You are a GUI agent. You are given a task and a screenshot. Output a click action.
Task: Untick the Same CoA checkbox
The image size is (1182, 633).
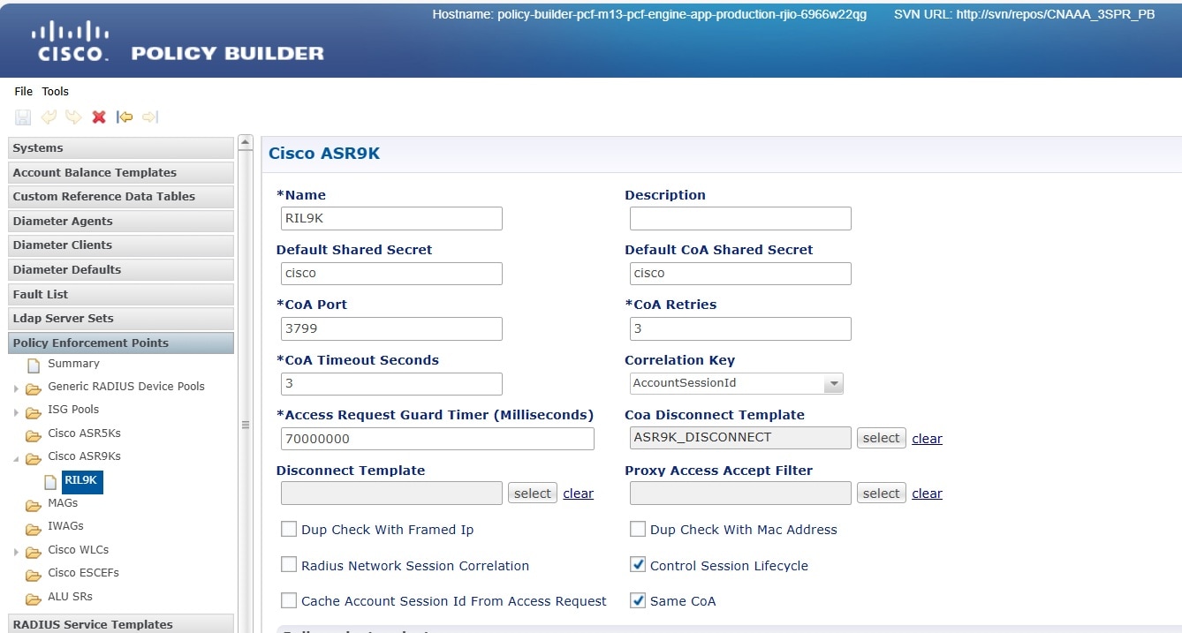pos(638,600)
